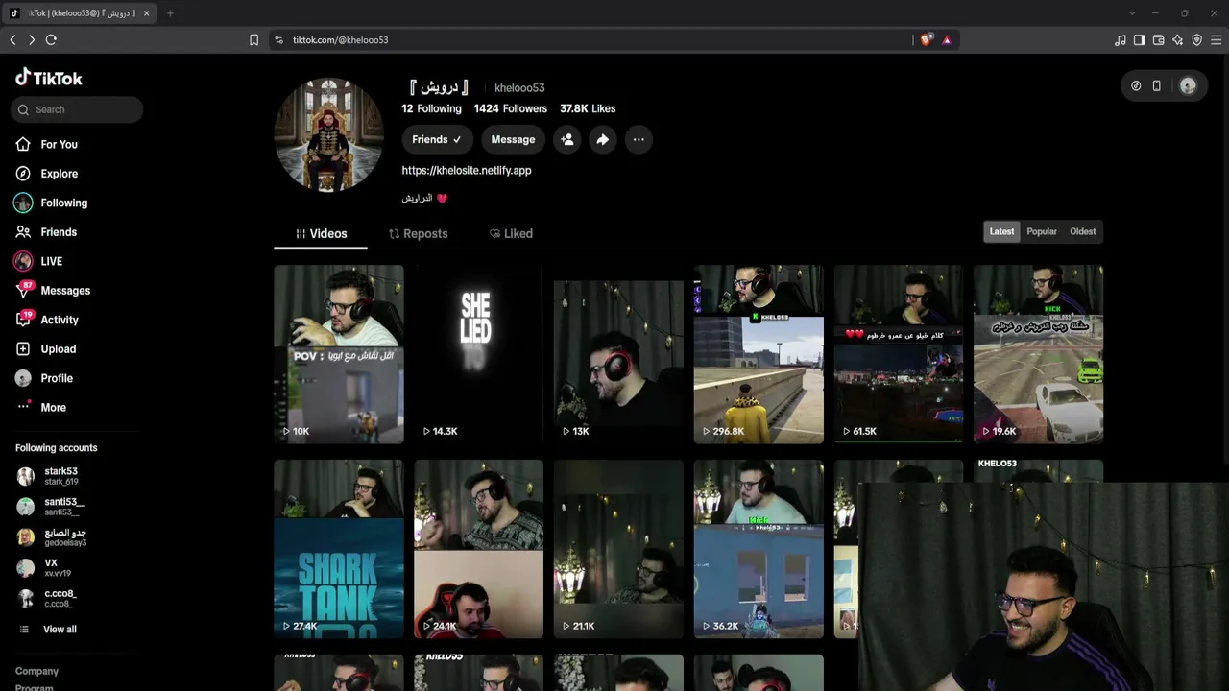Viewport: 1229px width, 691px height.
Task: Click the khelooo53 profile avatar picture
Action: 328,134
